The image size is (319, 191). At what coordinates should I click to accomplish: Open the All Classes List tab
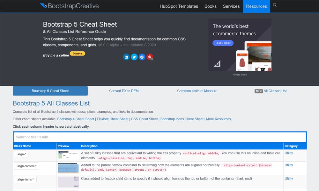coord(275,91)
